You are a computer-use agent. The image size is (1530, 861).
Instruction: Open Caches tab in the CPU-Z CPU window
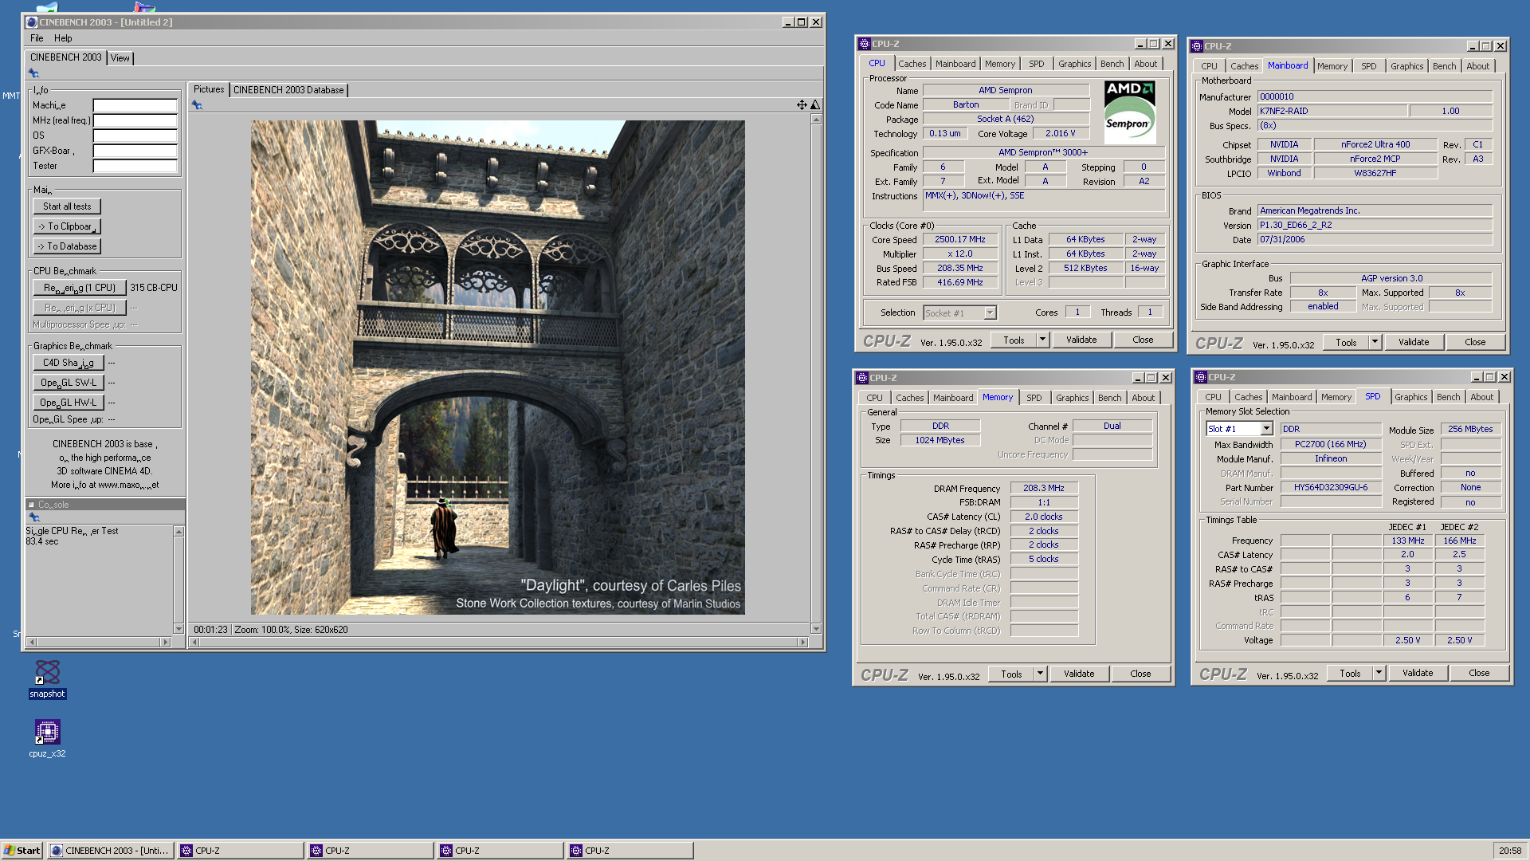pos(912,64)
